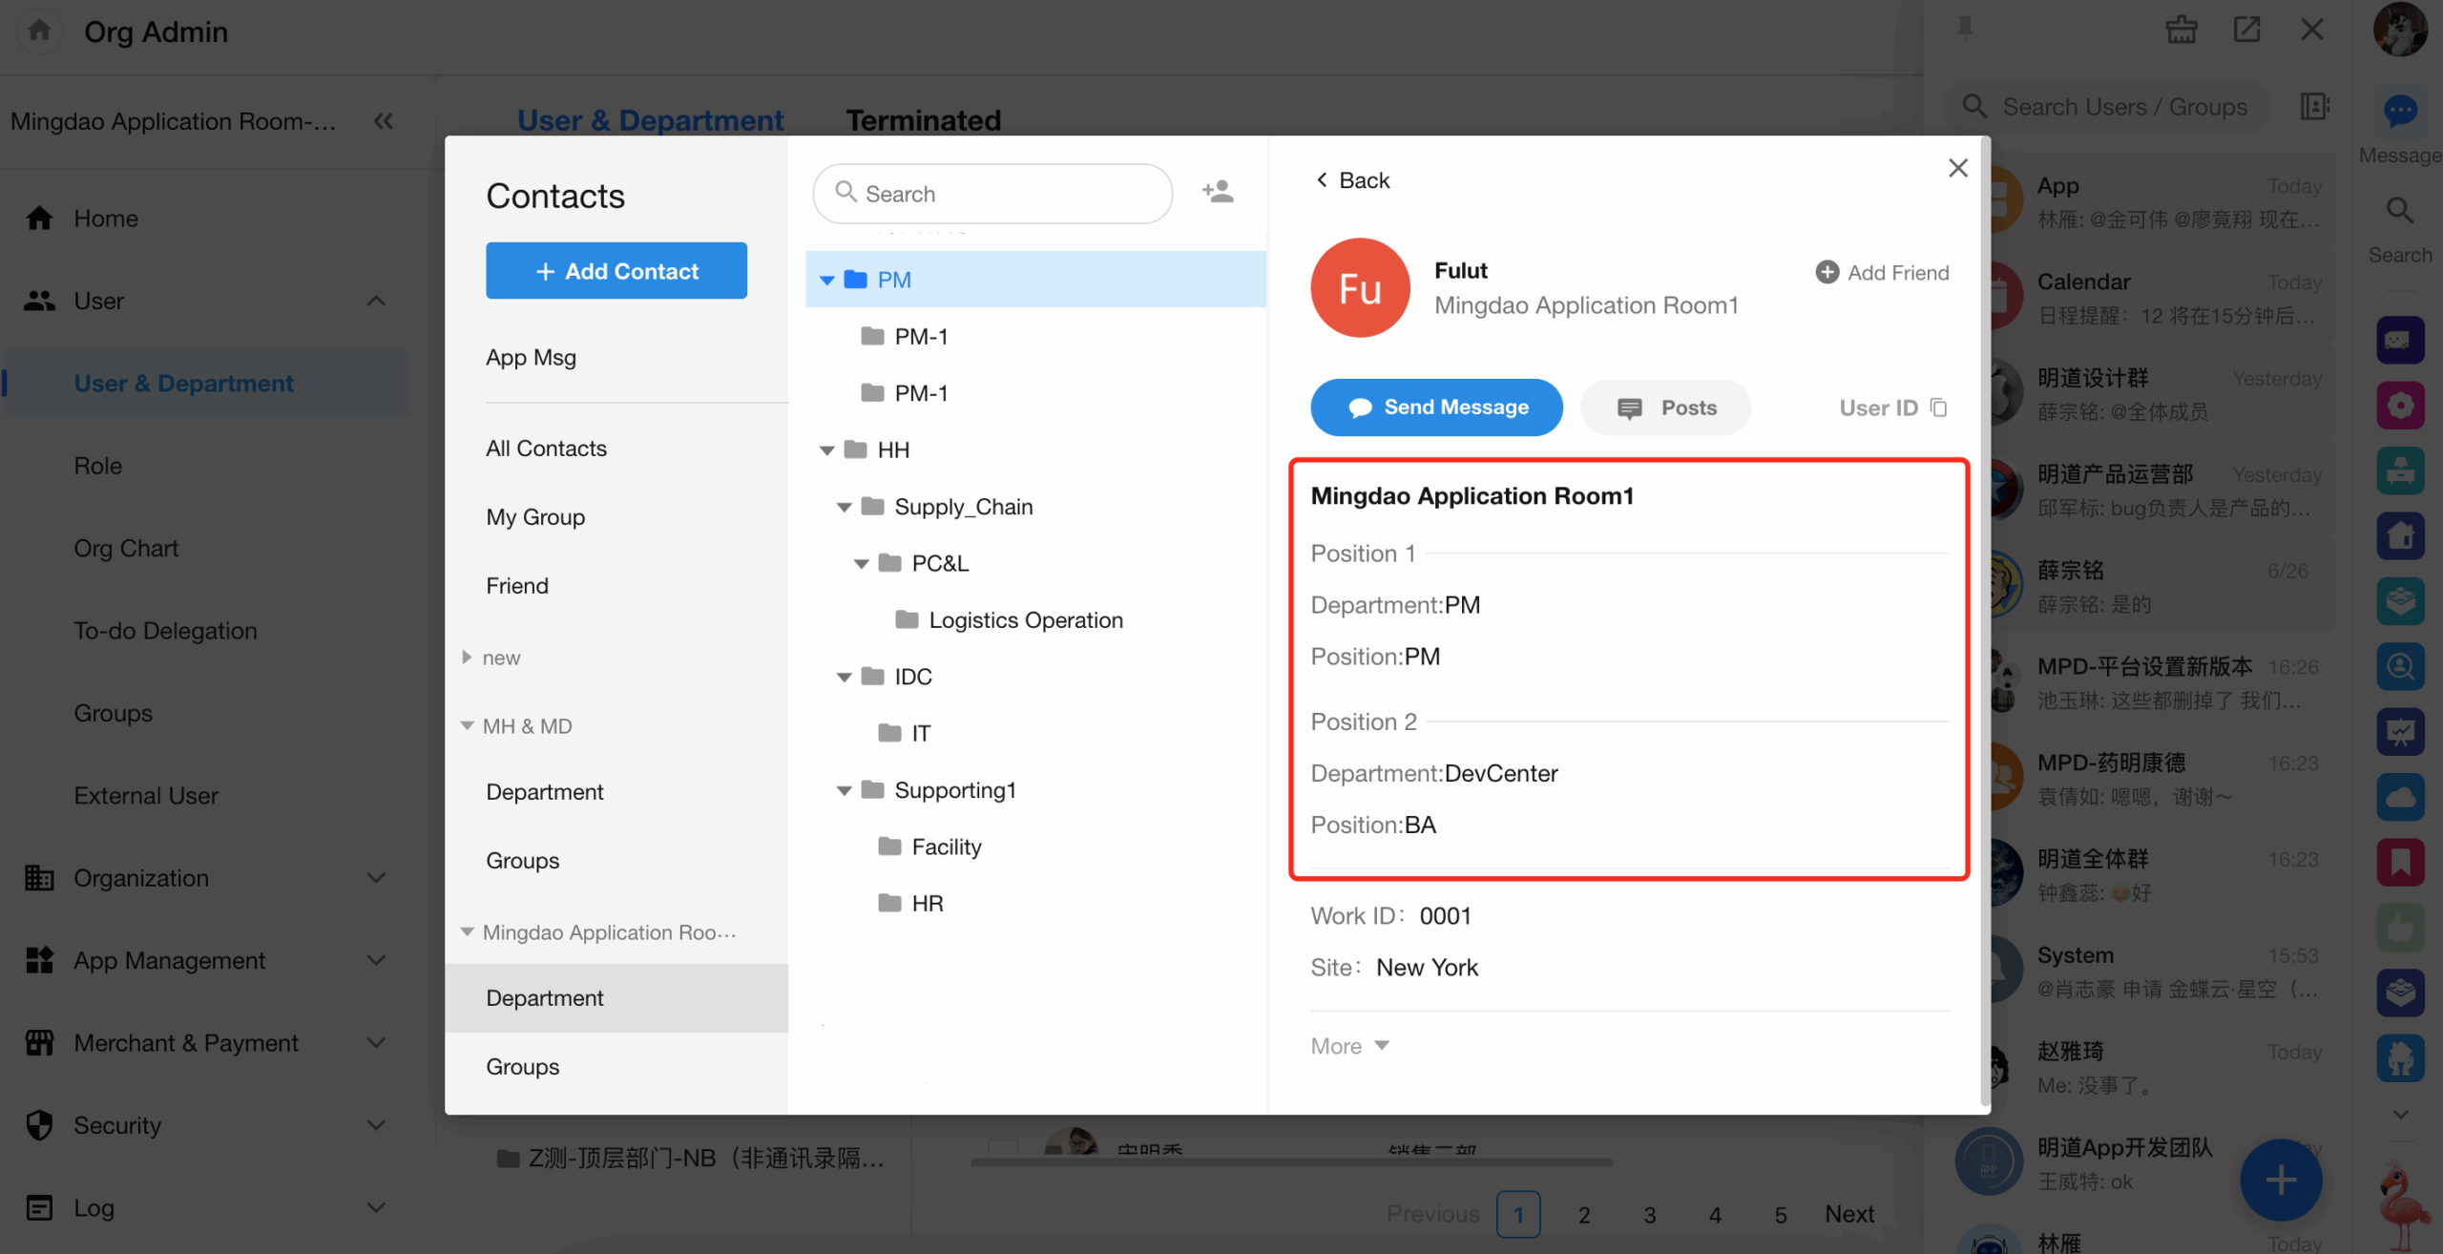Collapse the MH & MD group

(467, 726)
